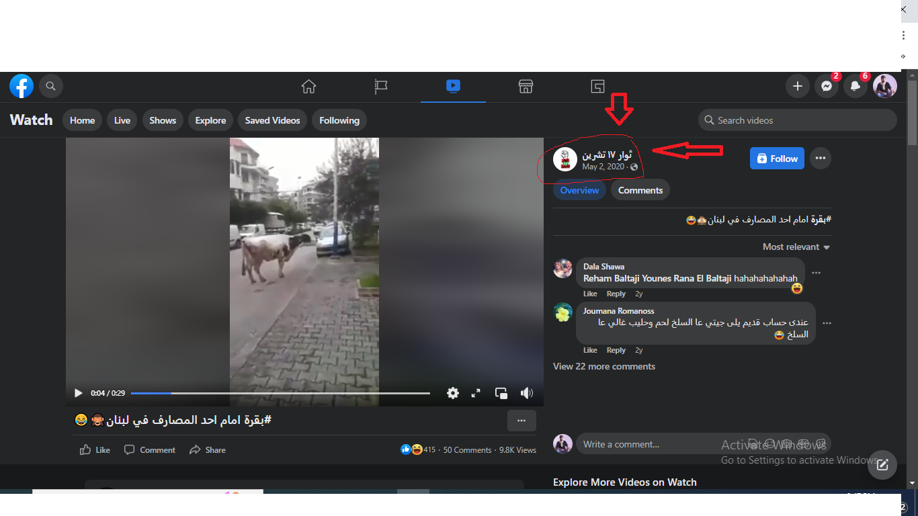Expand the video to fullscreen
Viewport: 918px width, 516px height.
tap(476, 393)
